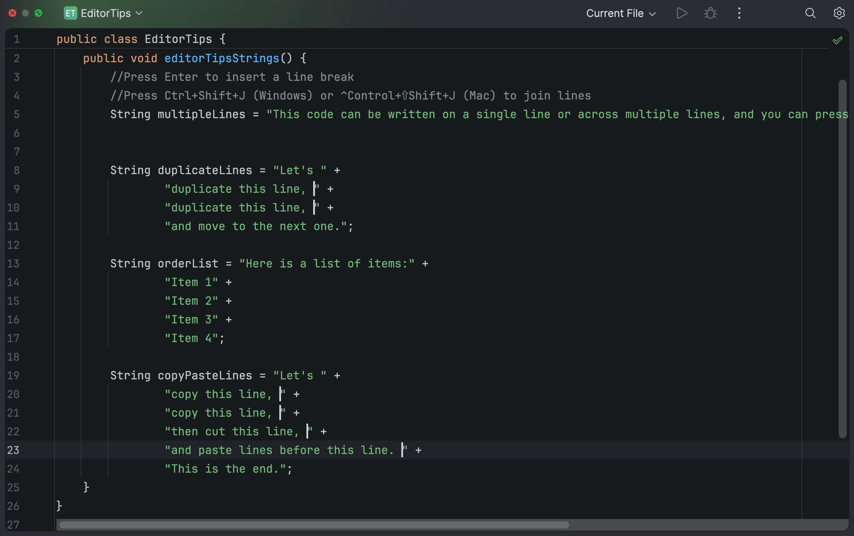854x536 pixels.
Task: Click the "copy this line" string on line 20
Action: pyautogui.click(x=225, y=394)
